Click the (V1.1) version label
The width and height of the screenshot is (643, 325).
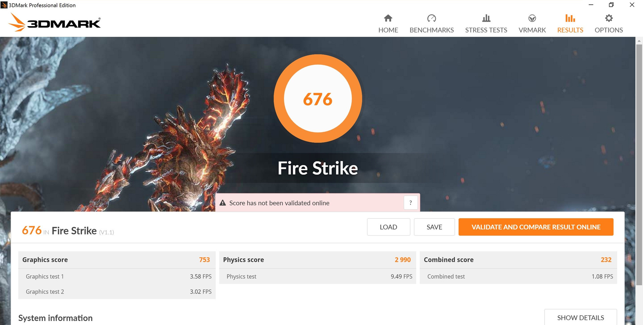tap(106, 232)
